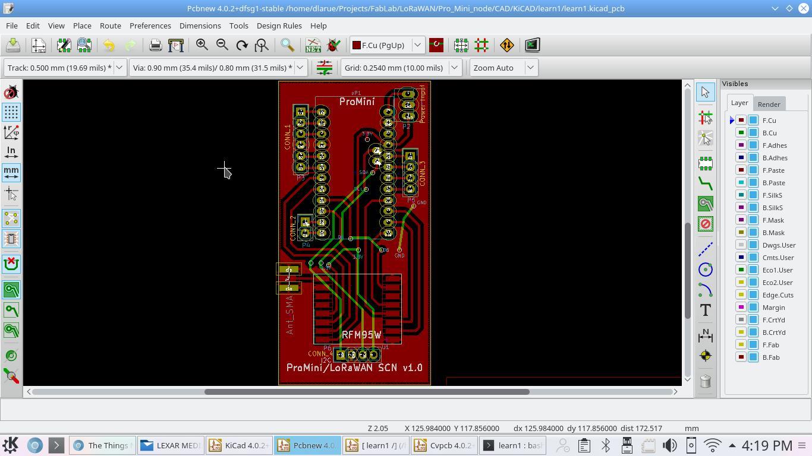Viewport: 812px width, 456px height.
Task: Open the File menu
Action: tap(12, 26)
